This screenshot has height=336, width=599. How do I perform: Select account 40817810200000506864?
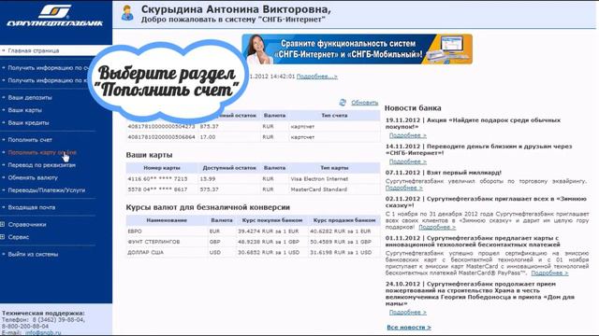tap(161, 137)
